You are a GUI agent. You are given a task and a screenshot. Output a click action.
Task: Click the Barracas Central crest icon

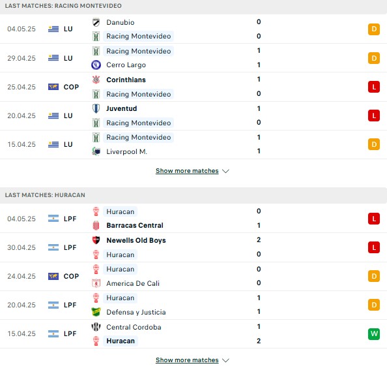(96, 225)
